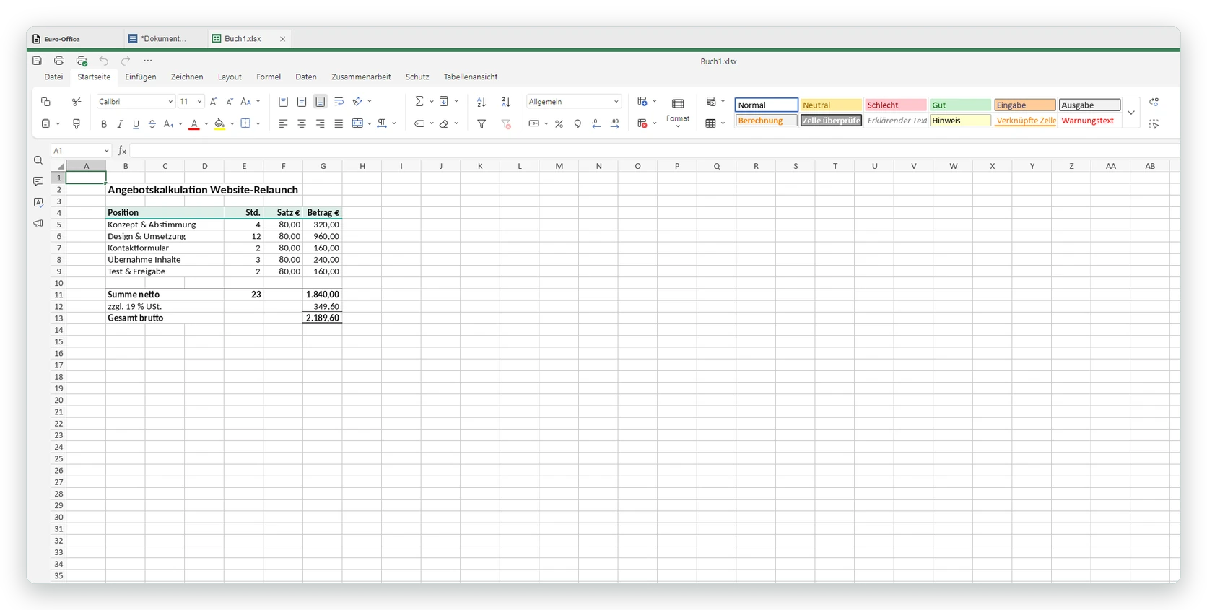
Task: Open the Formel ribbon tab
Action: (269, 77)
